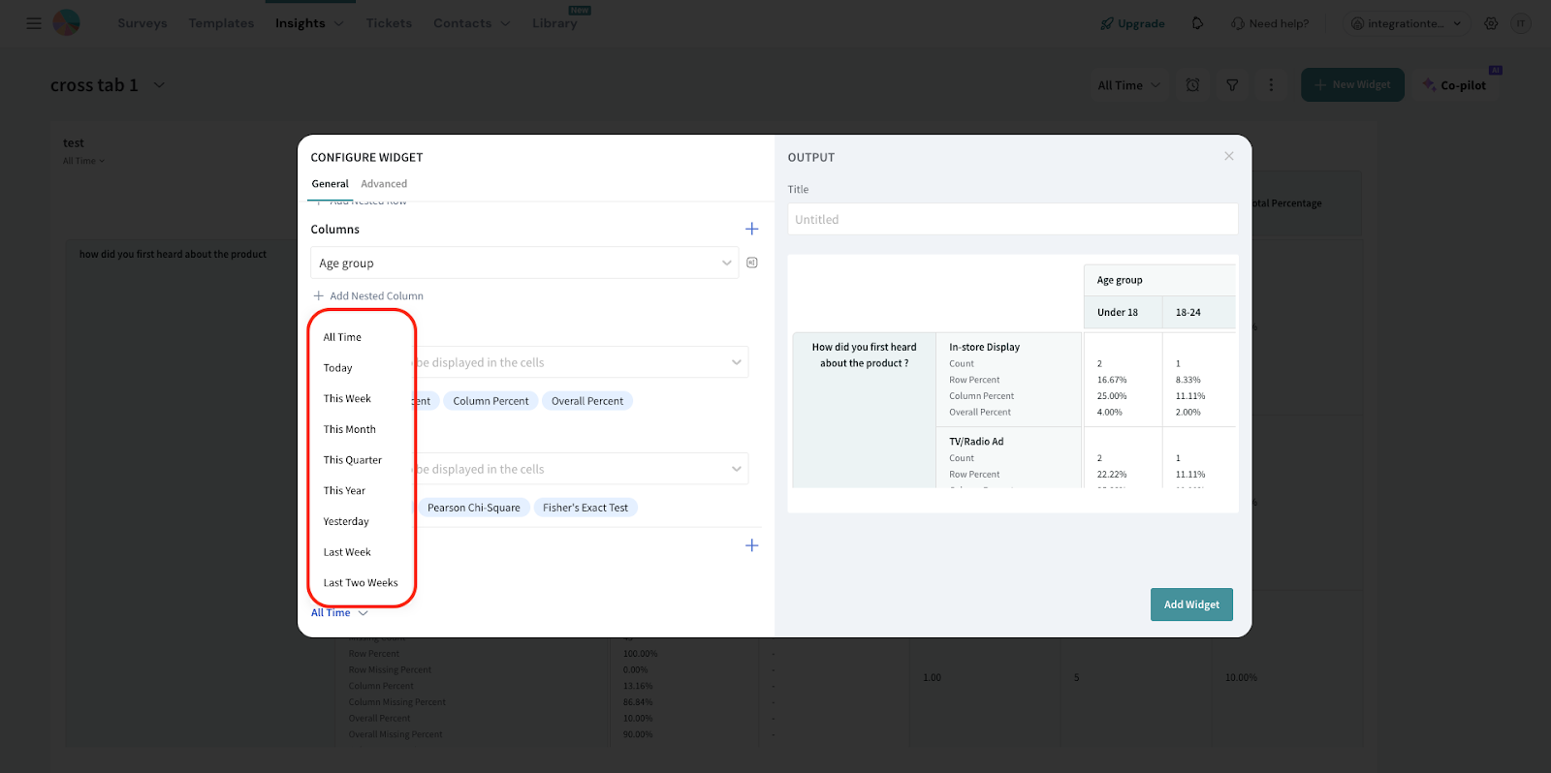Click the schedule clock icon
Image resolution: width=1551 pixels, height=773 pixels.
(1193, 85)
